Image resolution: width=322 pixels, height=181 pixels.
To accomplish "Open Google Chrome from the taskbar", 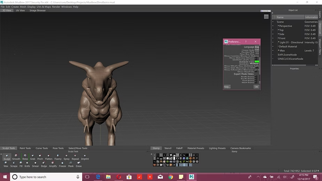I will (171, 177).
